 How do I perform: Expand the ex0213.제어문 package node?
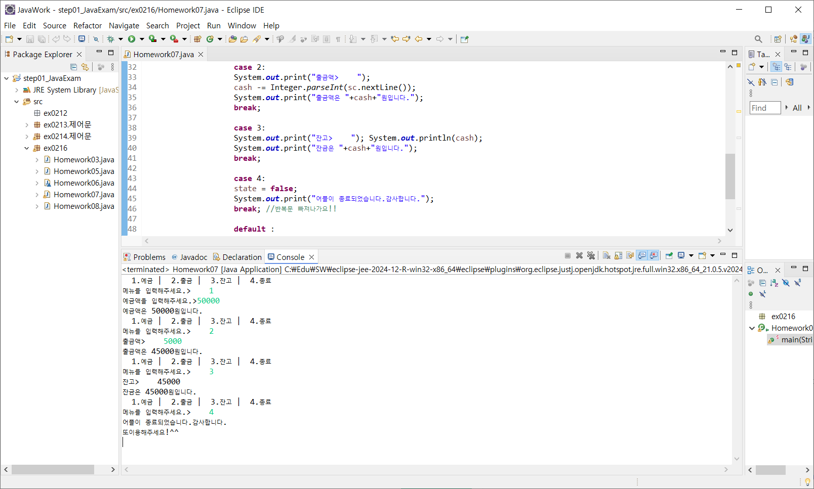point(27,125)
